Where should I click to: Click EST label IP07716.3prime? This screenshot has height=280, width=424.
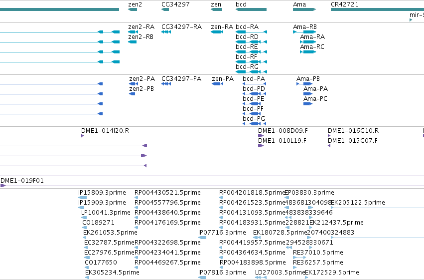(x=222, y=233)
